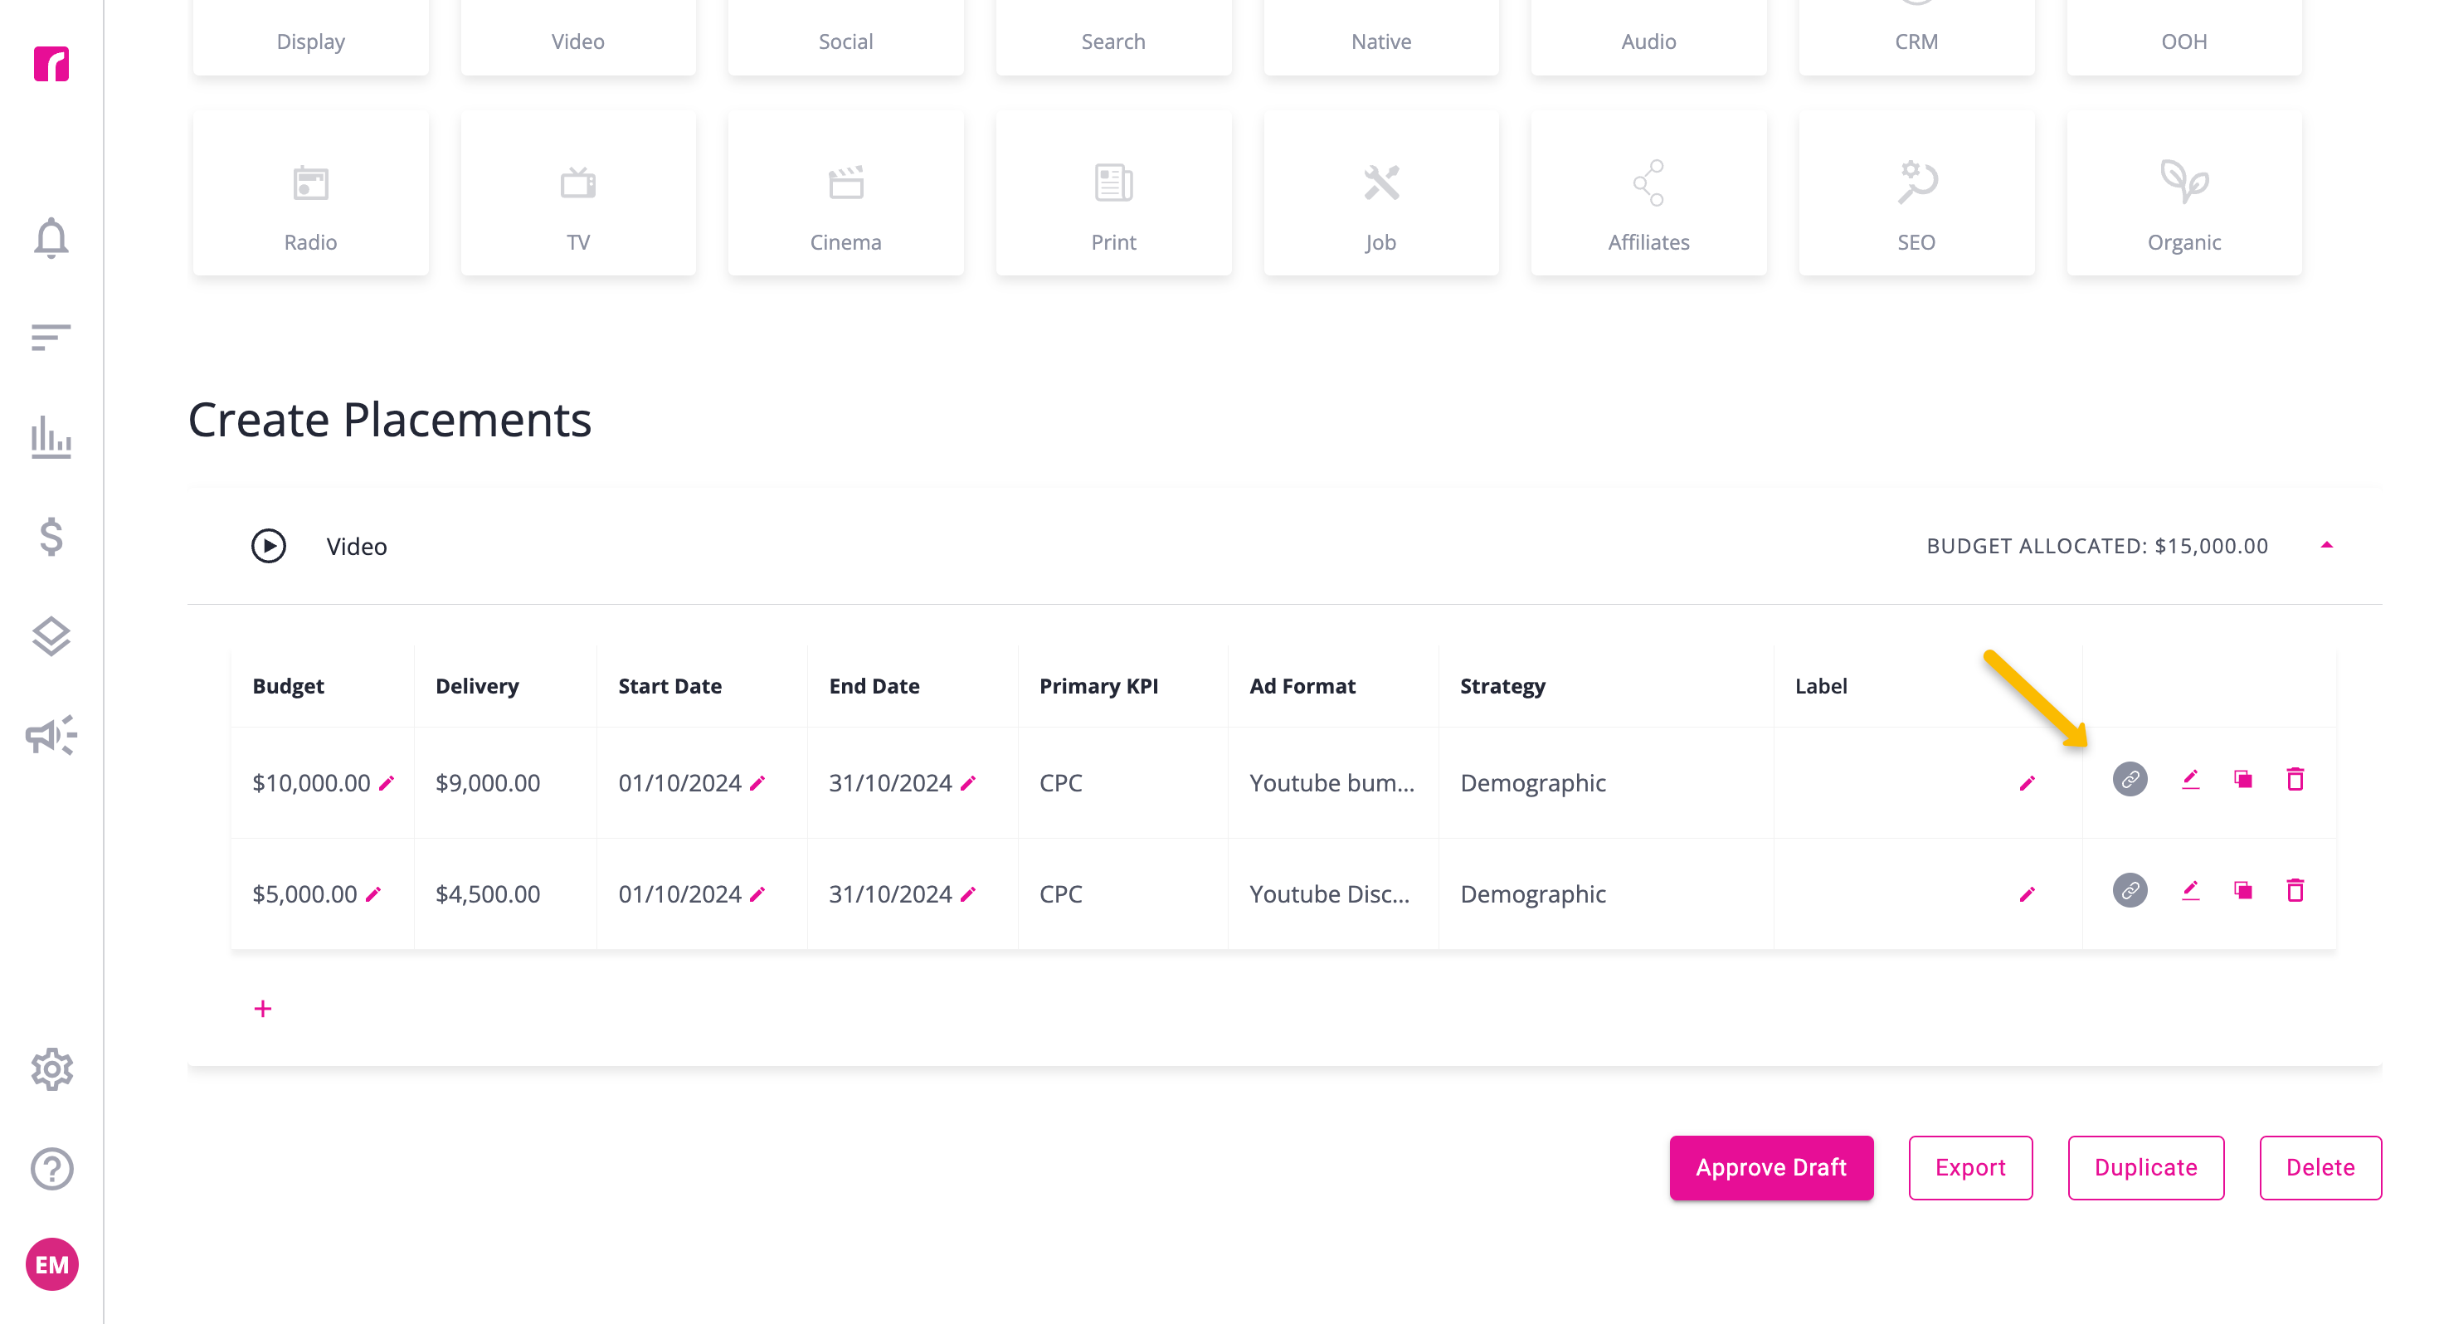Open the bar chart reports icon
The height and width of the screenshot is (1324, 2439).
point(51,436)
